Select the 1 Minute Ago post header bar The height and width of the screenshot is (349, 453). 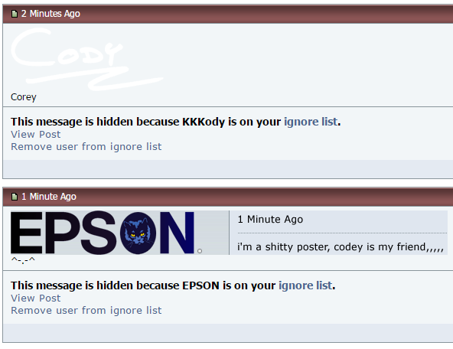[228, 197]
